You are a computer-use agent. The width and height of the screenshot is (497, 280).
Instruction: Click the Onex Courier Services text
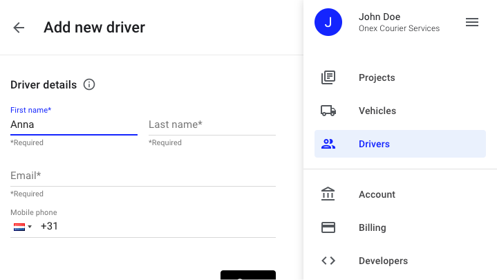pos(399,28)
